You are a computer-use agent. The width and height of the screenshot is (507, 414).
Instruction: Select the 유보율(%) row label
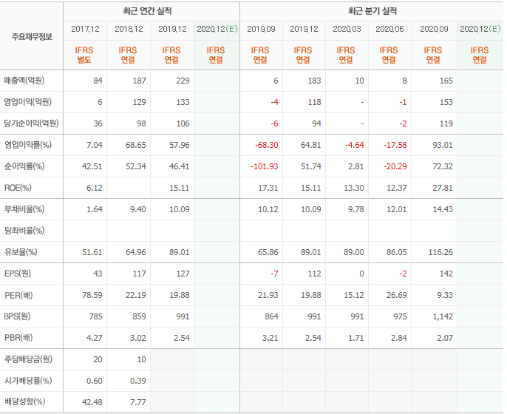(21, 252)
